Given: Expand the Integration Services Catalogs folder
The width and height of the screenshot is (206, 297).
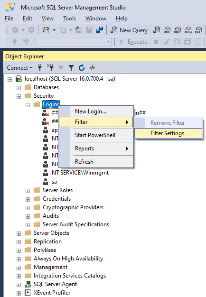Looking at the screenshot, I should 19,276.
